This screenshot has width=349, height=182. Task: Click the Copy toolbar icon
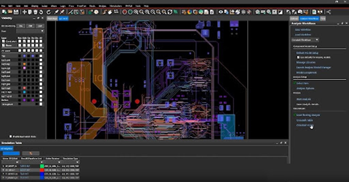(x=30, y=12)
